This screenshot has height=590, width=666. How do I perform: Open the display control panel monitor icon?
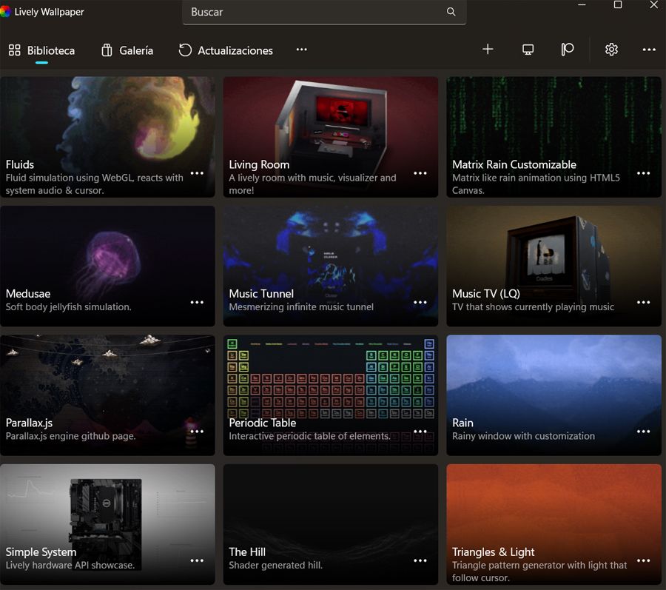528,50
